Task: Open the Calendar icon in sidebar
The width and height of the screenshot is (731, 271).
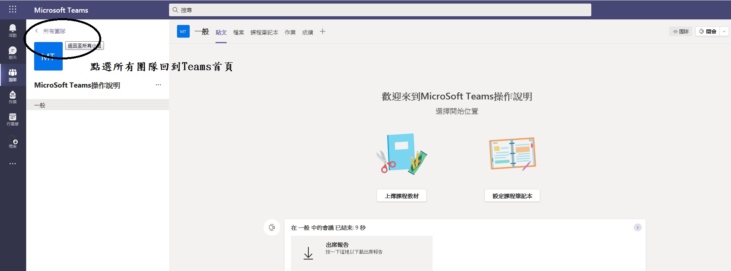Action: [x=13, y=119]
